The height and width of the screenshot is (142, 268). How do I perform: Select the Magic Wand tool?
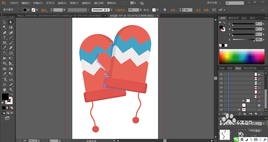(5, 27)
